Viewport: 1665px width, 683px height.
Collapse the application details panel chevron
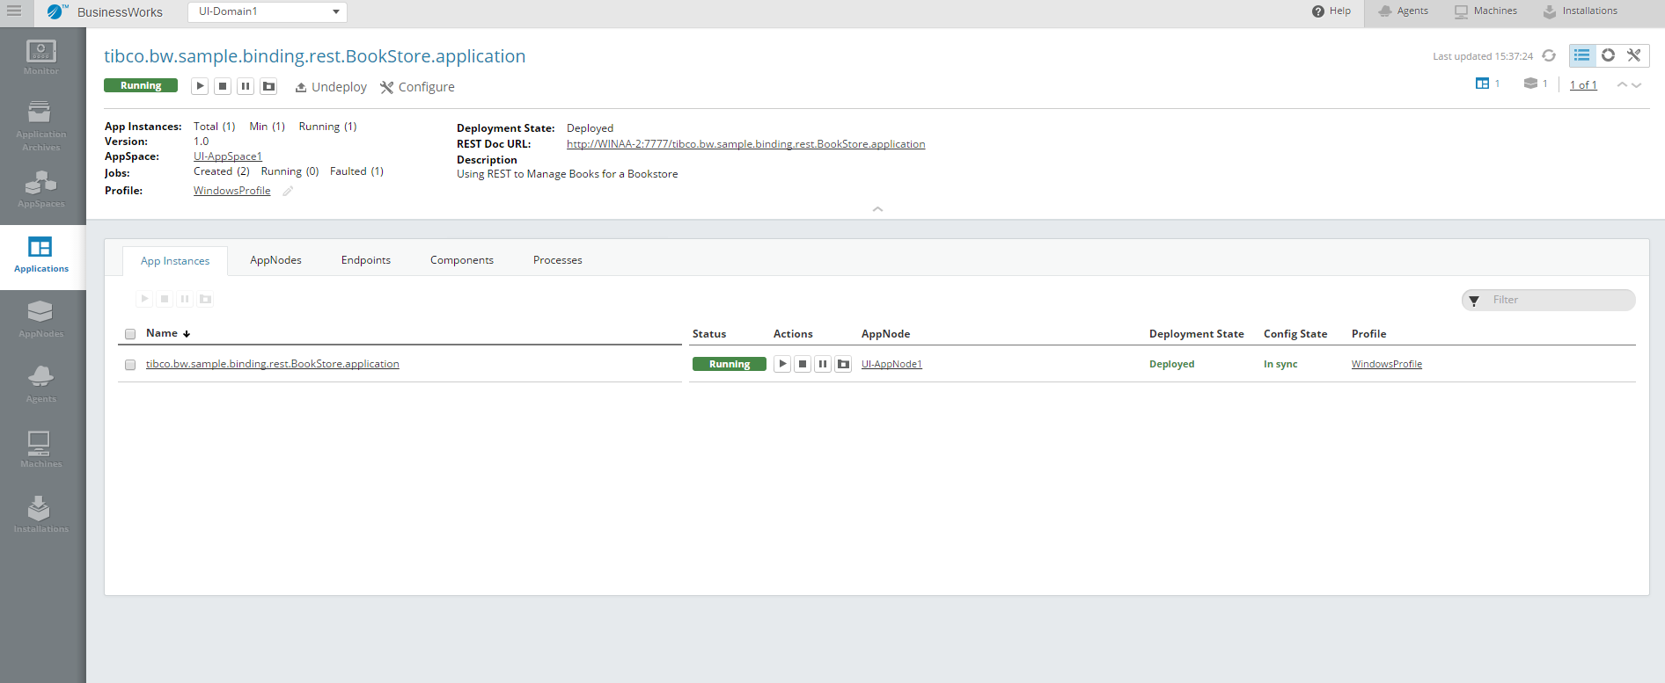coord(877,209)
